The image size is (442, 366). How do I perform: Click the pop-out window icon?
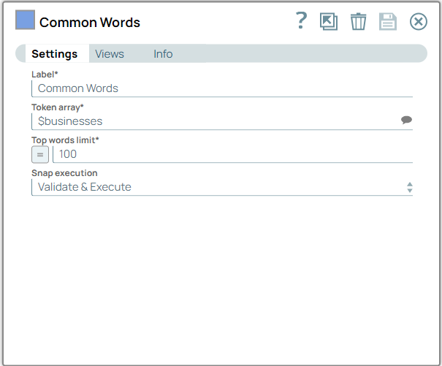[329, 21]
